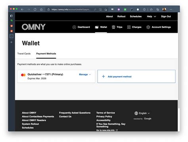Click the address bar URL field
Image resolution: width=188 pixels, height=142 pixels.
tap(71, 9)
